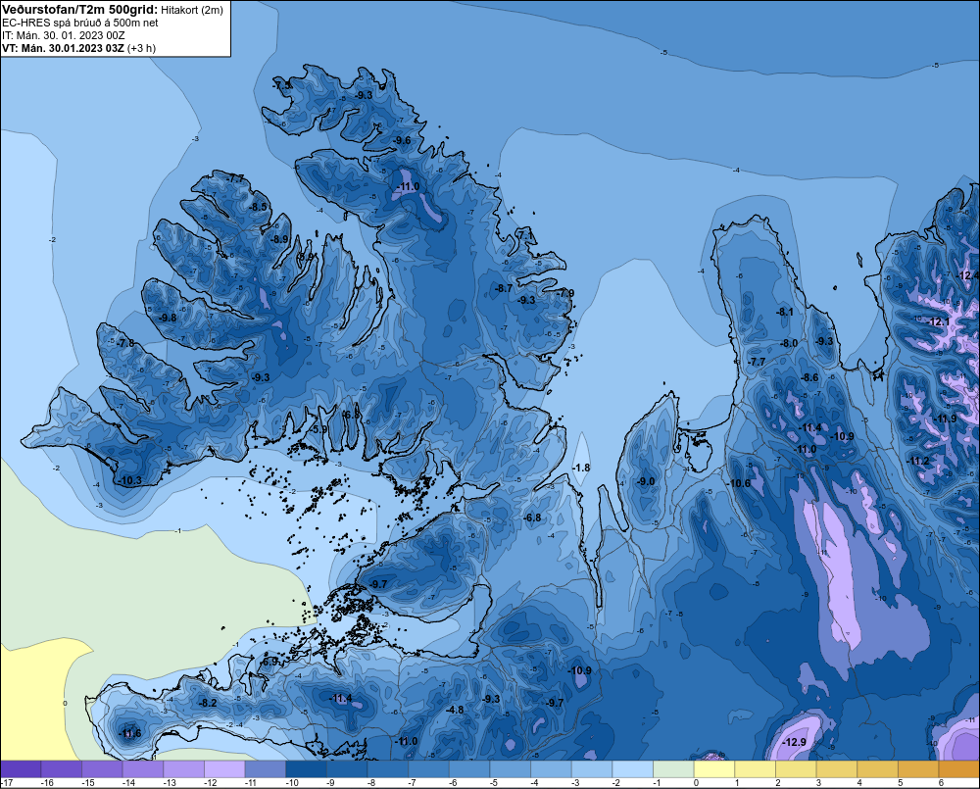Select the -10.3 temperature label
Screen dimensions: 980x789
click(x=130, y=481)
